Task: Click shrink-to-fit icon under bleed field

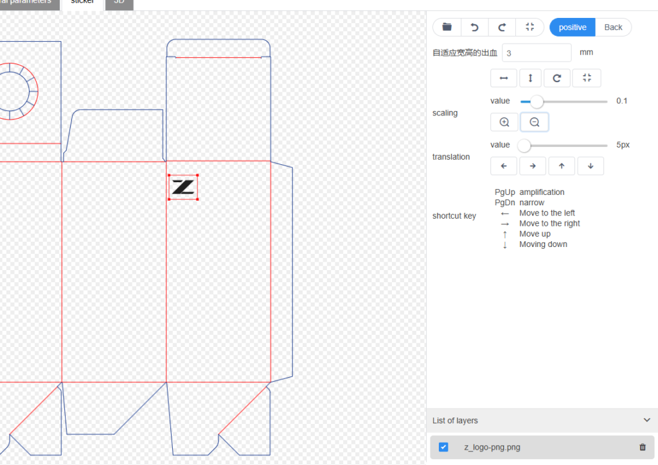Action: click(x=587, y=78)
